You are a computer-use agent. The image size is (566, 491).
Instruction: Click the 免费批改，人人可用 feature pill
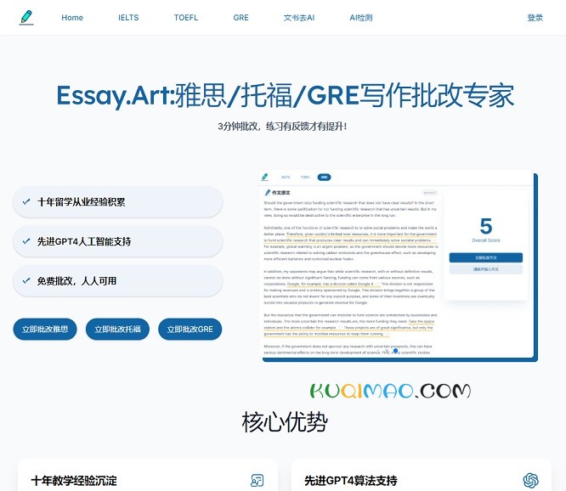[117, 281]
